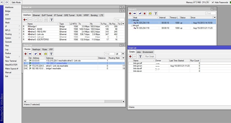Remove selected route with the minus icon

click(31, 54)
